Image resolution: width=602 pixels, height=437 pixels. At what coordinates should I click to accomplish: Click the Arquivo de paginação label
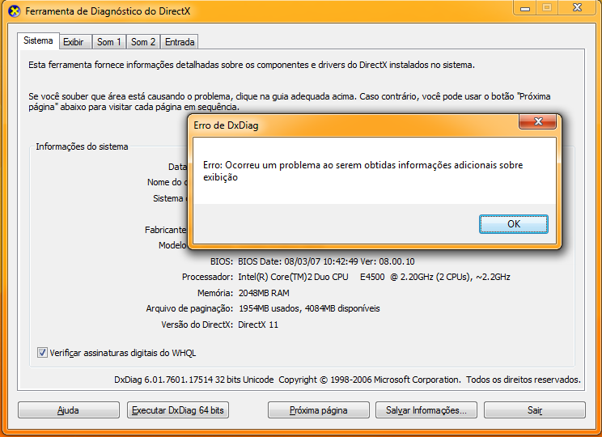pyautogui.click(x=189, y=308)
